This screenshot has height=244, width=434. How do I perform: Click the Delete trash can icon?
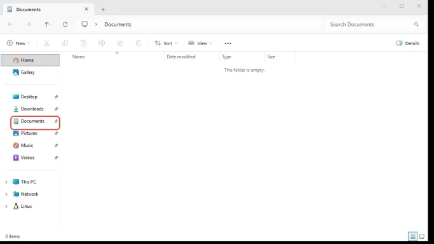pyautogui.click(x=138, y=43)
